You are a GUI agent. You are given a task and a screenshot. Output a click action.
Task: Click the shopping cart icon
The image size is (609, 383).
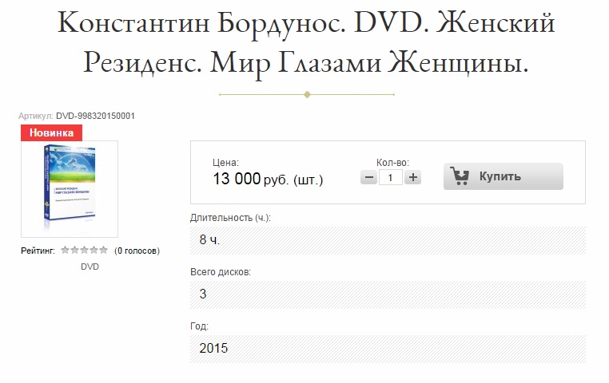460,176
